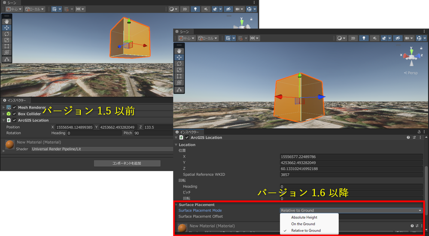Uncheck Box Collider component checkbox
Image resolution: width=429 pixels, height=236 pixels.
(15, 114)
